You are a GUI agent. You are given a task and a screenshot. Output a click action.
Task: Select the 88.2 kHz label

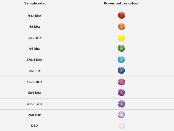coord(34,38)
